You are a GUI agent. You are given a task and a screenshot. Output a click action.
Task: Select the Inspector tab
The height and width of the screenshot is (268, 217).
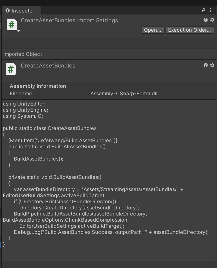22,11
